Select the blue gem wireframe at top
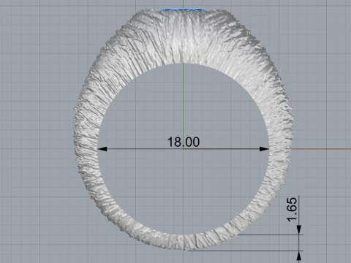Image resolution: width=351 pixels, height=263 pixels. coord(183,9)
